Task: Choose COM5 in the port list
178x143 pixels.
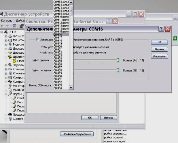Action: click(61, 2)
